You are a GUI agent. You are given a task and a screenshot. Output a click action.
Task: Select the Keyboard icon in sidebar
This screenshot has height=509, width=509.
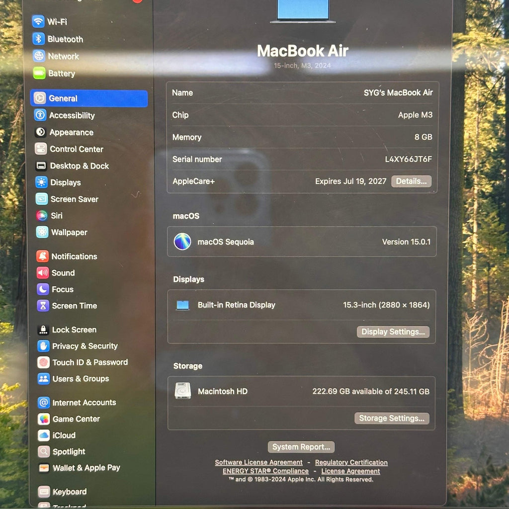(x=44, y=492)
